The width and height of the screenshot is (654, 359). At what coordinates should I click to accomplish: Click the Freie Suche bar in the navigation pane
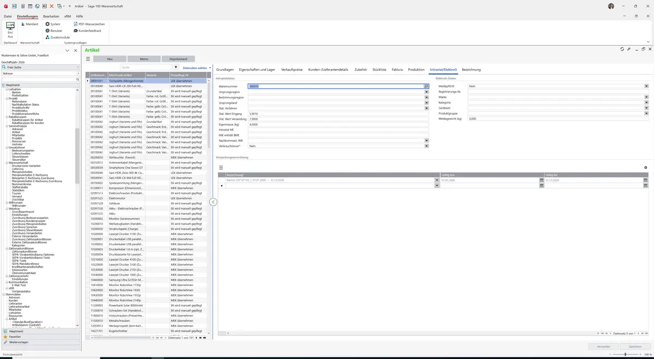[40, 67]
